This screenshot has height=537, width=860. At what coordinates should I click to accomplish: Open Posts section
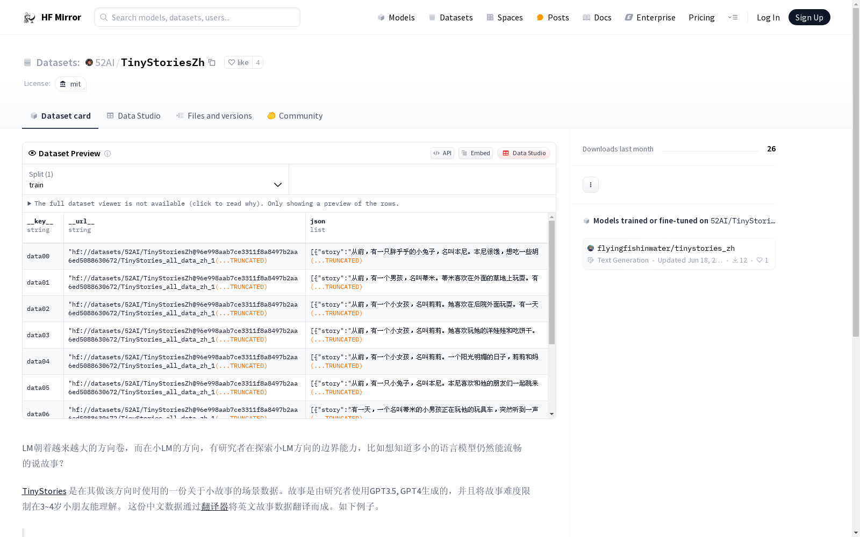point(553,17)
